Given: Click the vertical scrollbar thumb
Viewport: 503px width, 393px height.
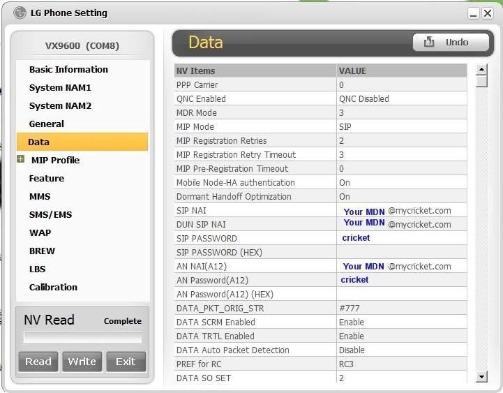Looking at the screenshot, I should [x=481, y=81].
